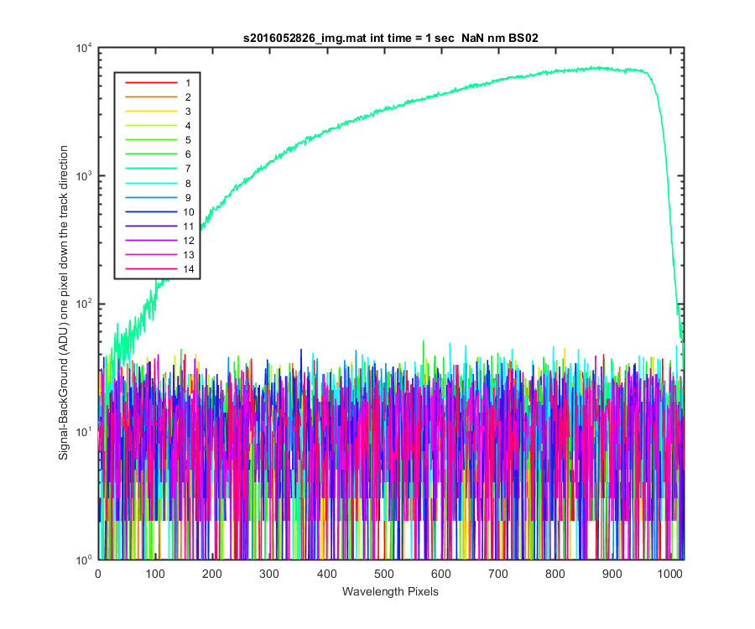Viewport: 755px width, 629px height.
Task: Click legend label '13'
Action: (x=188, y=255)
